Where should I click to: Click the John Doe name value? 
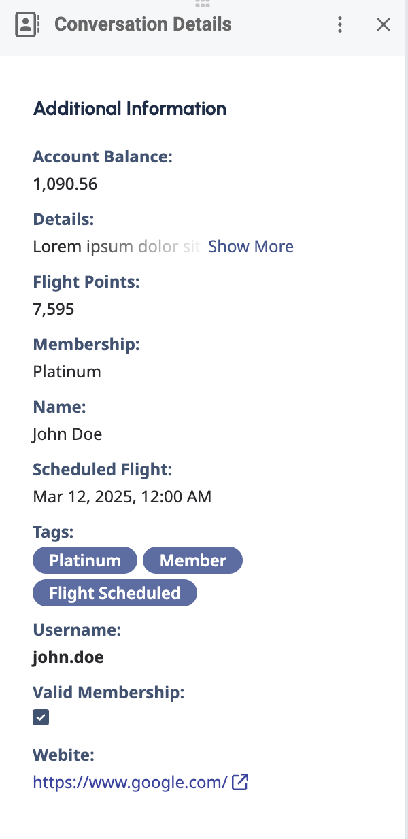[67, 434]
